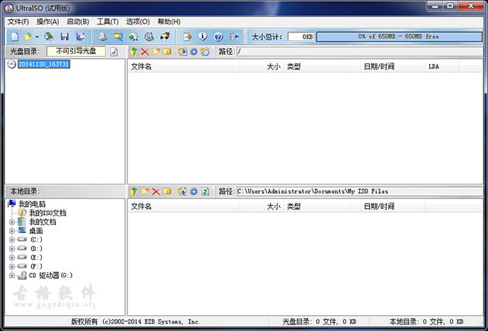Expand the (C:) drive tree node
The height and width of the screenshot is (331, 488).
pyautogui.click(x=12, y=239)
